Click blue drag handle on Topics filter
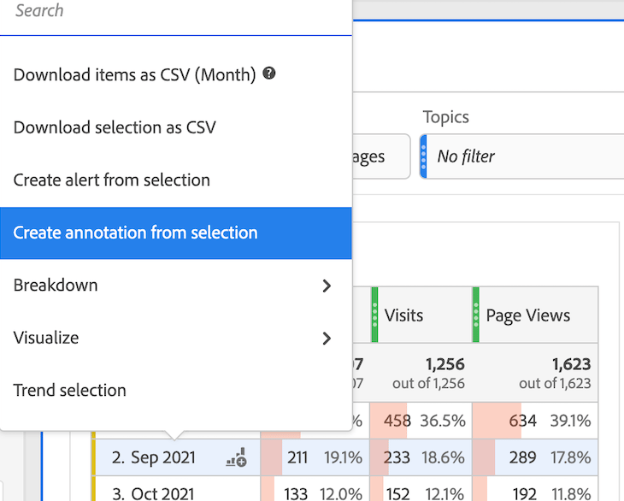Viewport: 624px width, 501px height. coord(424,156)
